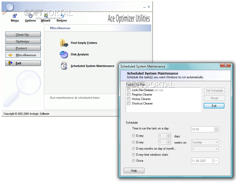Viewport: 236px width, 183px height.
Task: Click the Disk Analysis pie chart icon
Action: [x=64, y=54]
